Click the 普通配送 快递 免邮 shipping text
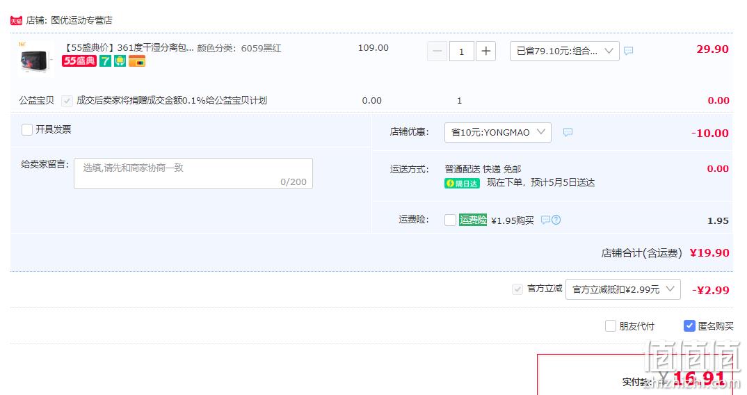The height and width of the screenshot is (395, 747). [x=483, y=169]
